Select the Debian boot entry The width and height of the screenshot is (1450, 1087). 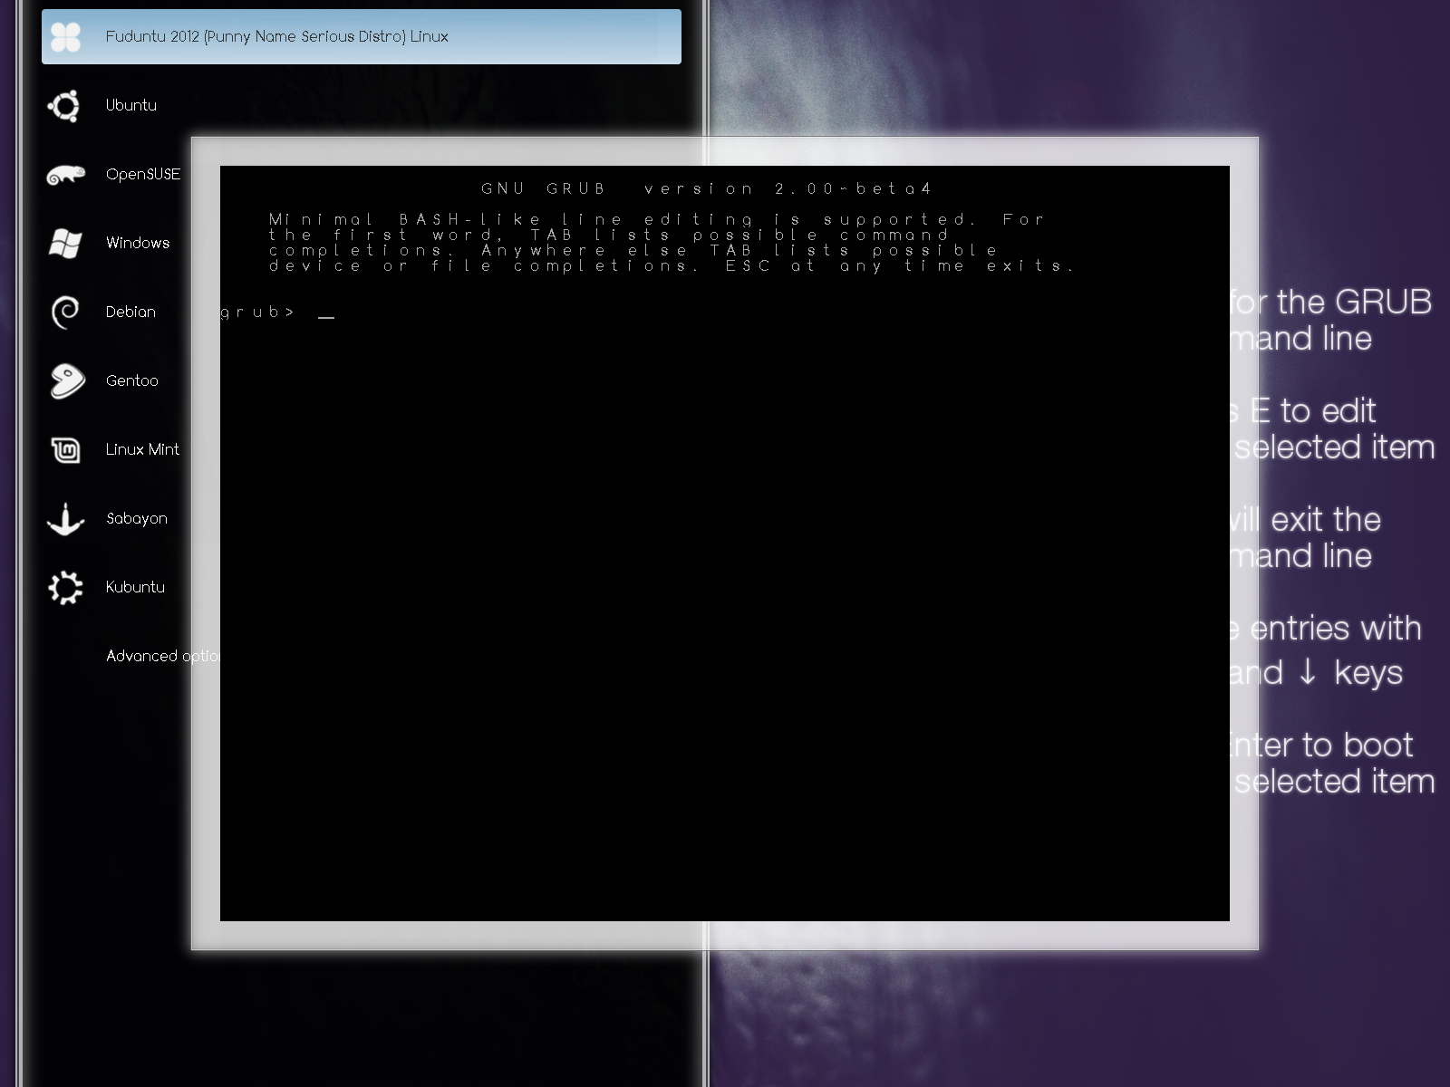(130, 312)
